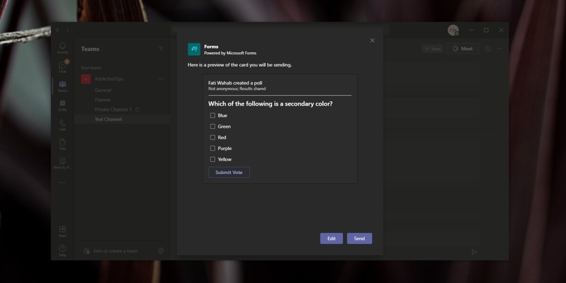
Task: Open more options for AddictiveTips team
Action: [x=161, y=79]
